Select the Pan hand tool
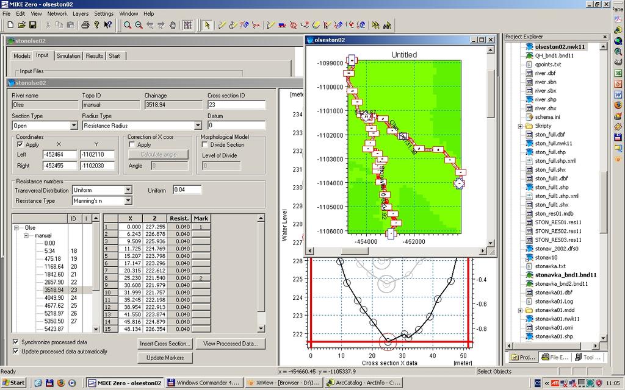The image size is (625, 390). coord(172,25)
